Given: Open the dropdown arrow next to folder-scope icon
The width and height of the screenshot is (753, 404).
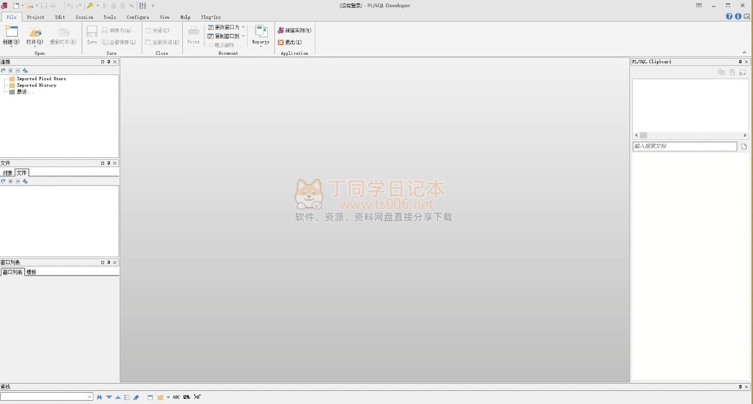Looking at the screenshot, I should (168, 397).
